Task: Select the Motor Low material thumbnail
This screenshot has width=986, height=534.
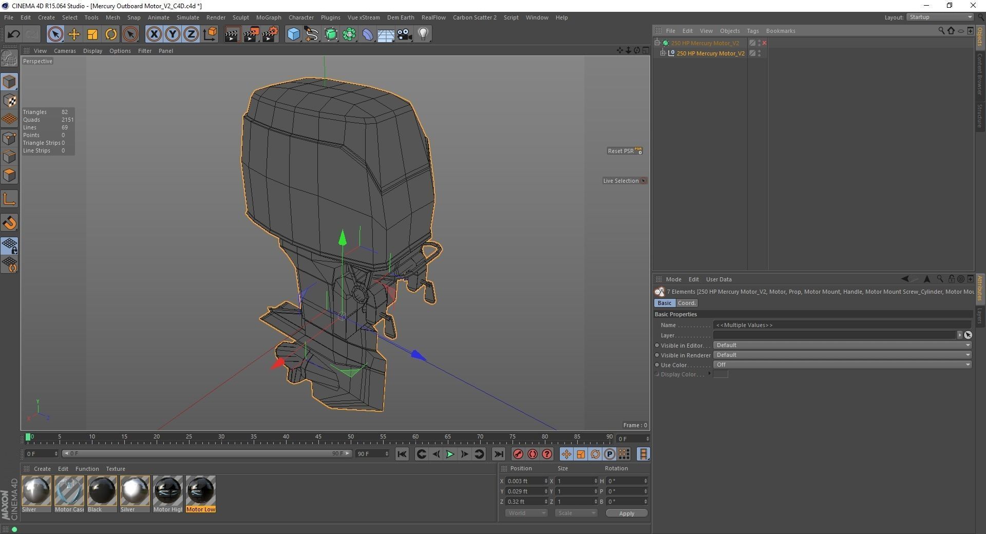Action: point(200,491)
